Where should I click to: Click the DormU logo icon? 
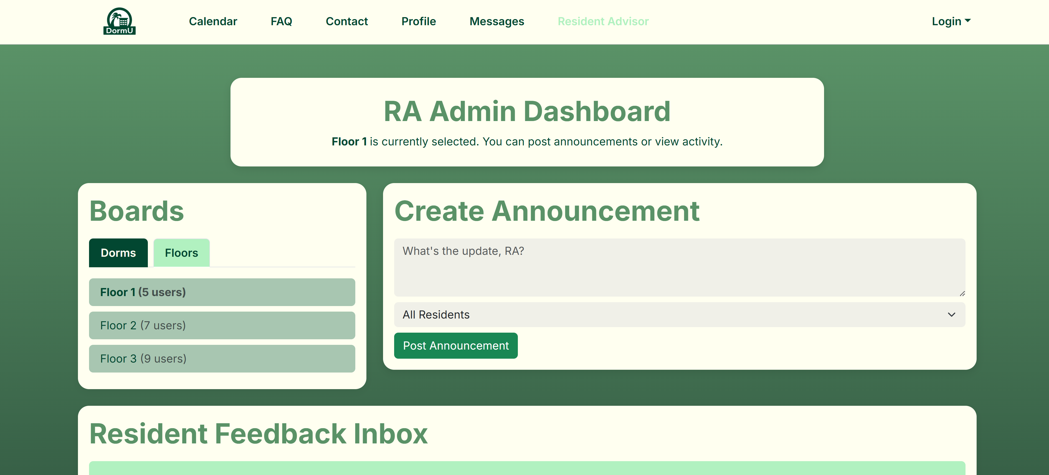pos(119,21)
